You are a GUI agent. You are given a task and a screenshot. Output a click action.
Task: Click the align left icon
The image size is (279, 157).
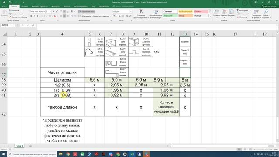(61, 16)
